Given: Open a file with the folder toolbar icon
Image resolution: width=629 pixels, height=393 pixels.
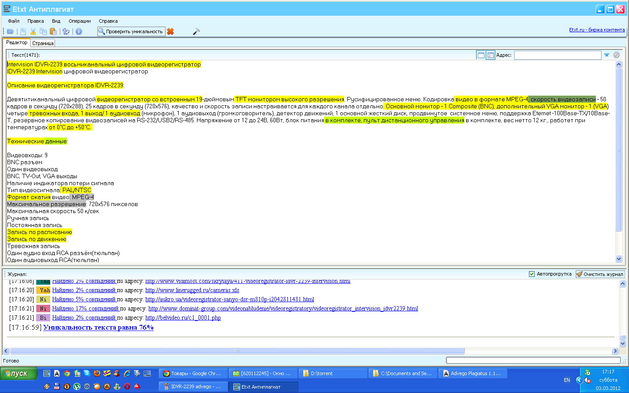Looking at the screenshot, I should [x=10, y=31].
